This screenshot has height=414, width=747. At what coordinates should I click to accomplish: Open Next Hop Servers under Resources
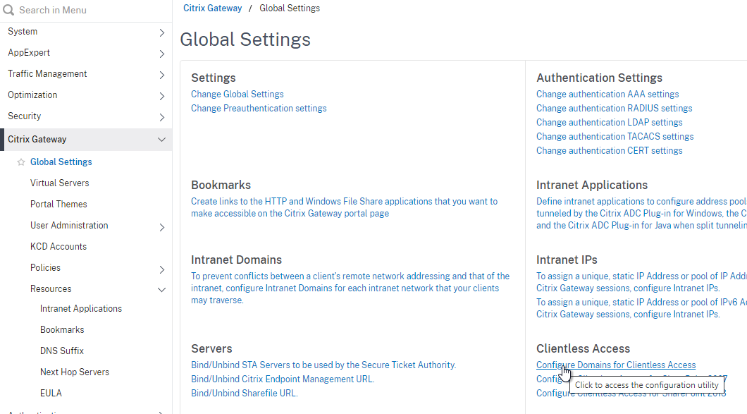coord(75,372)
